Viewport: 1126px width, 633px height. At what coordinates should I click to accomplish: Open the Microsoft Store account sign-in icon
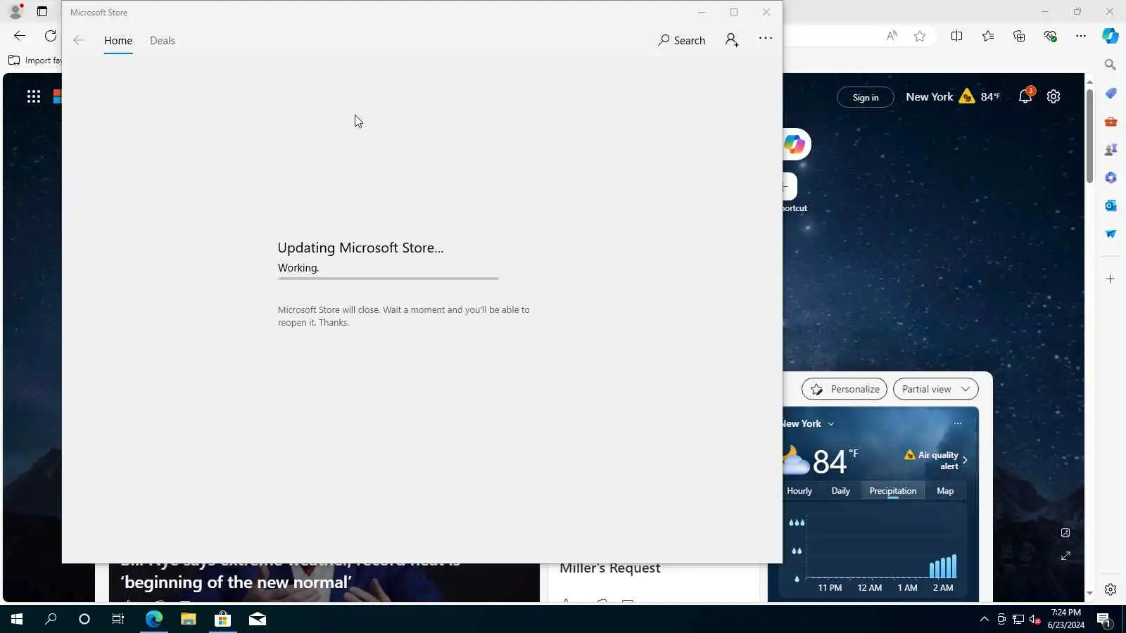coord(732,40)
